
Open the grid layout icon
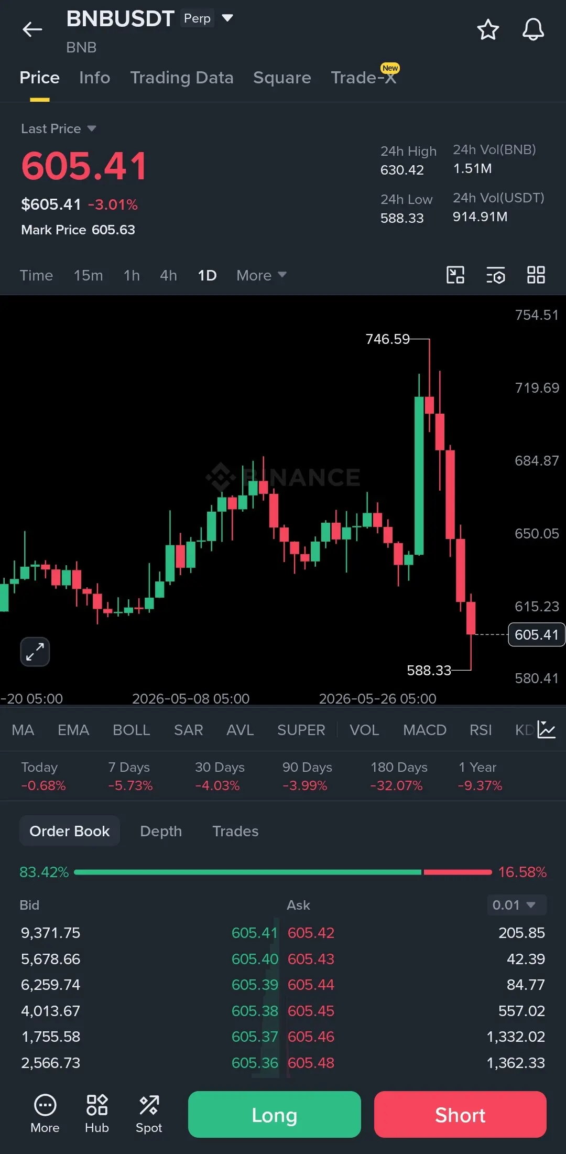coord(536,275)
